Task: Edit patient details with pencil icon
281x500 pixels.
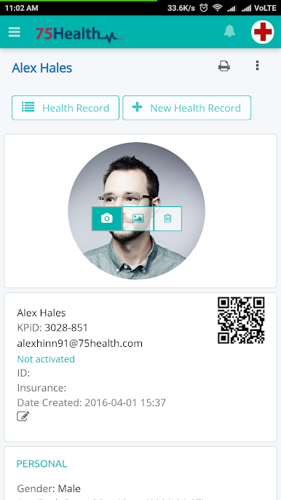Action: pos(23,416)
